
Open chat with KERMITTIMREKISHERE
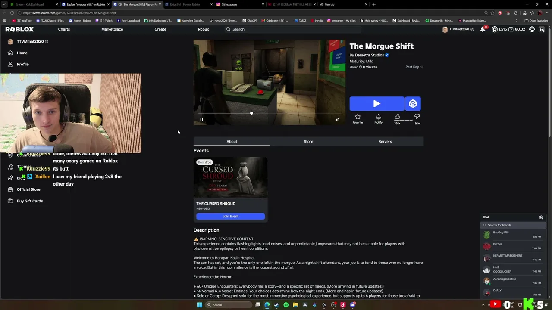(x=513, y=258)
